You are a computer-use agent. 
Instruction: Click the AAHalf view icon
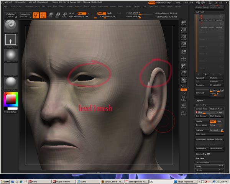pos(184,44)
